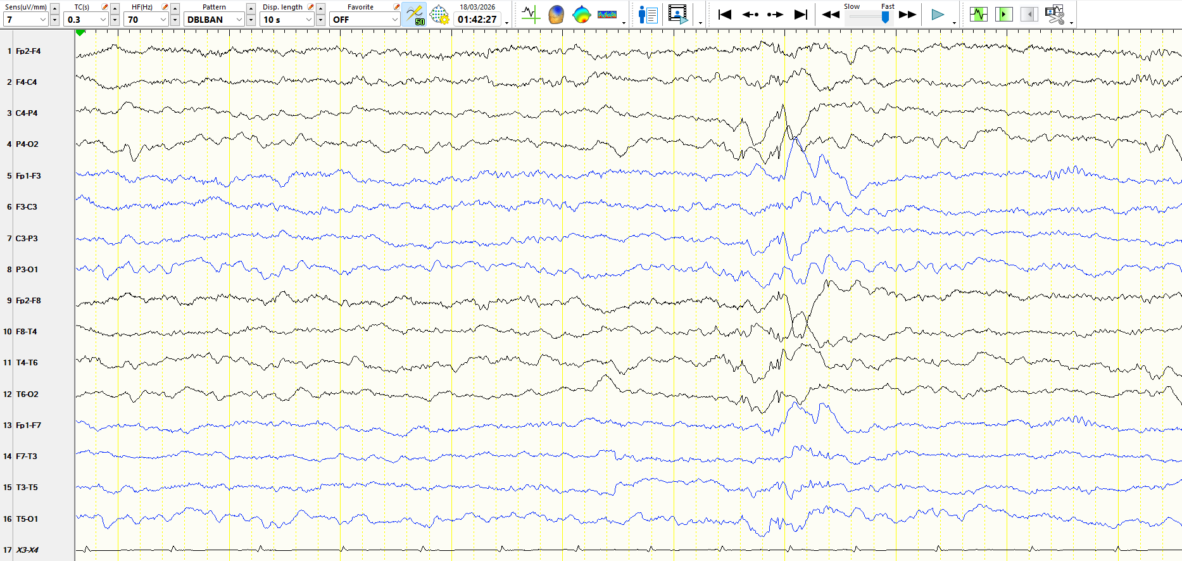Go to the previous event marker

750,14
